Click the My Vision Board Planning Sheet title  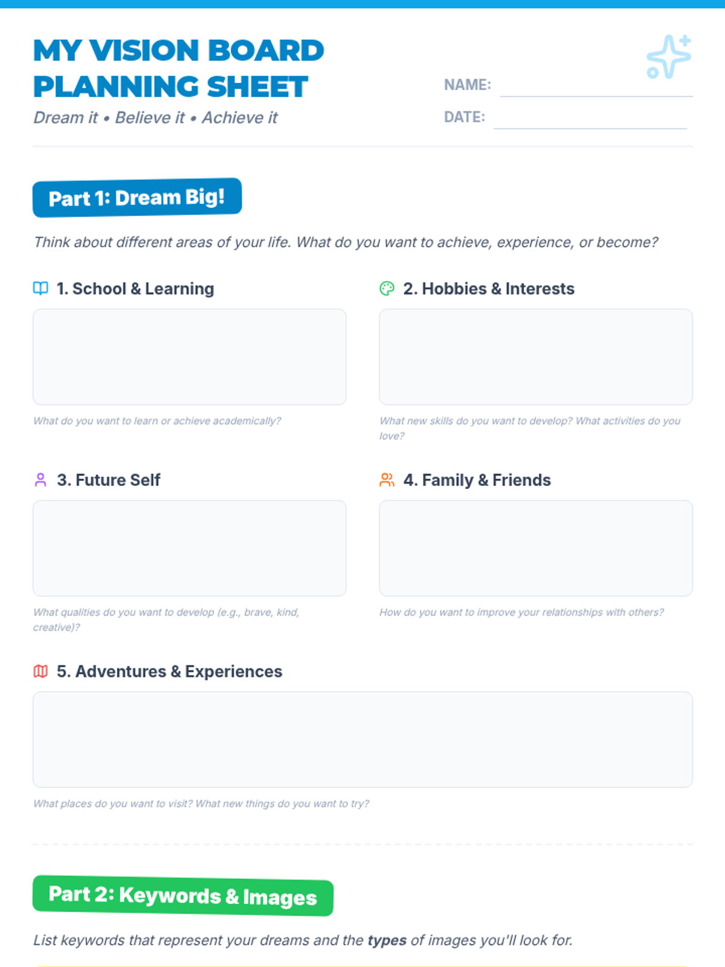(x=179, y=68)
